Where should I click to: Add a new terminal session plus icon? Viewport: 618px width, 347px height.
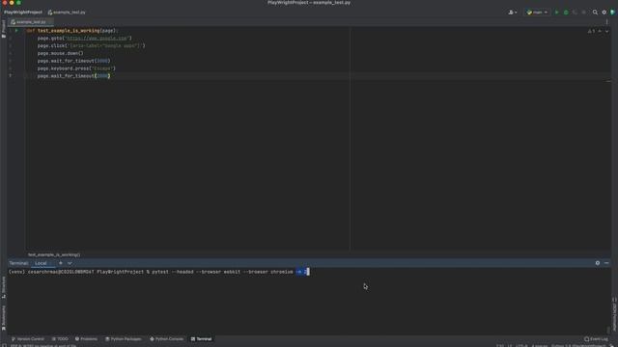coord(61,263)
